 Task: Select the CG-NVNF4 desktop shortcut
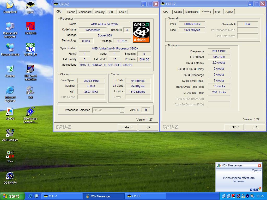tap(10, 178)
